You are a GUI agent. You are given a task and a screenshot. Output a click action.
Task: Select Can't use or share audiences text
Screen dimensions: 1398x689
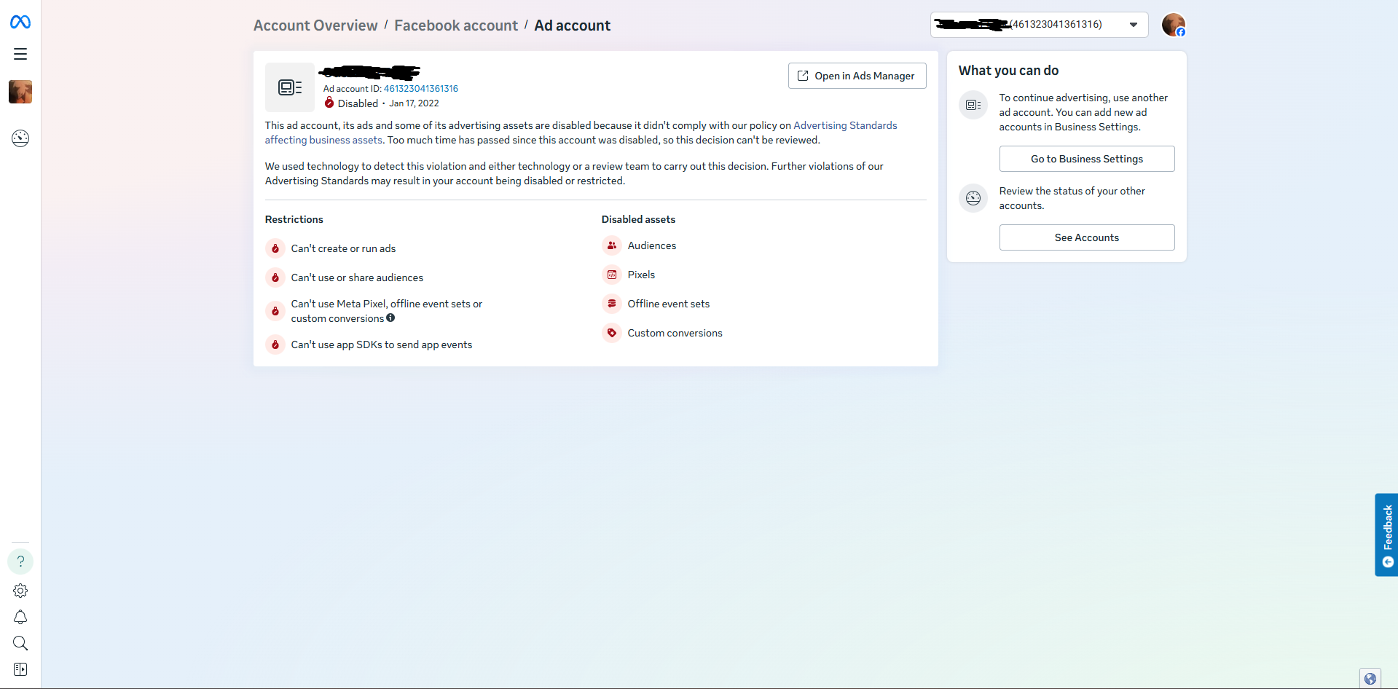pyautogui.click(x=357, y=277)
